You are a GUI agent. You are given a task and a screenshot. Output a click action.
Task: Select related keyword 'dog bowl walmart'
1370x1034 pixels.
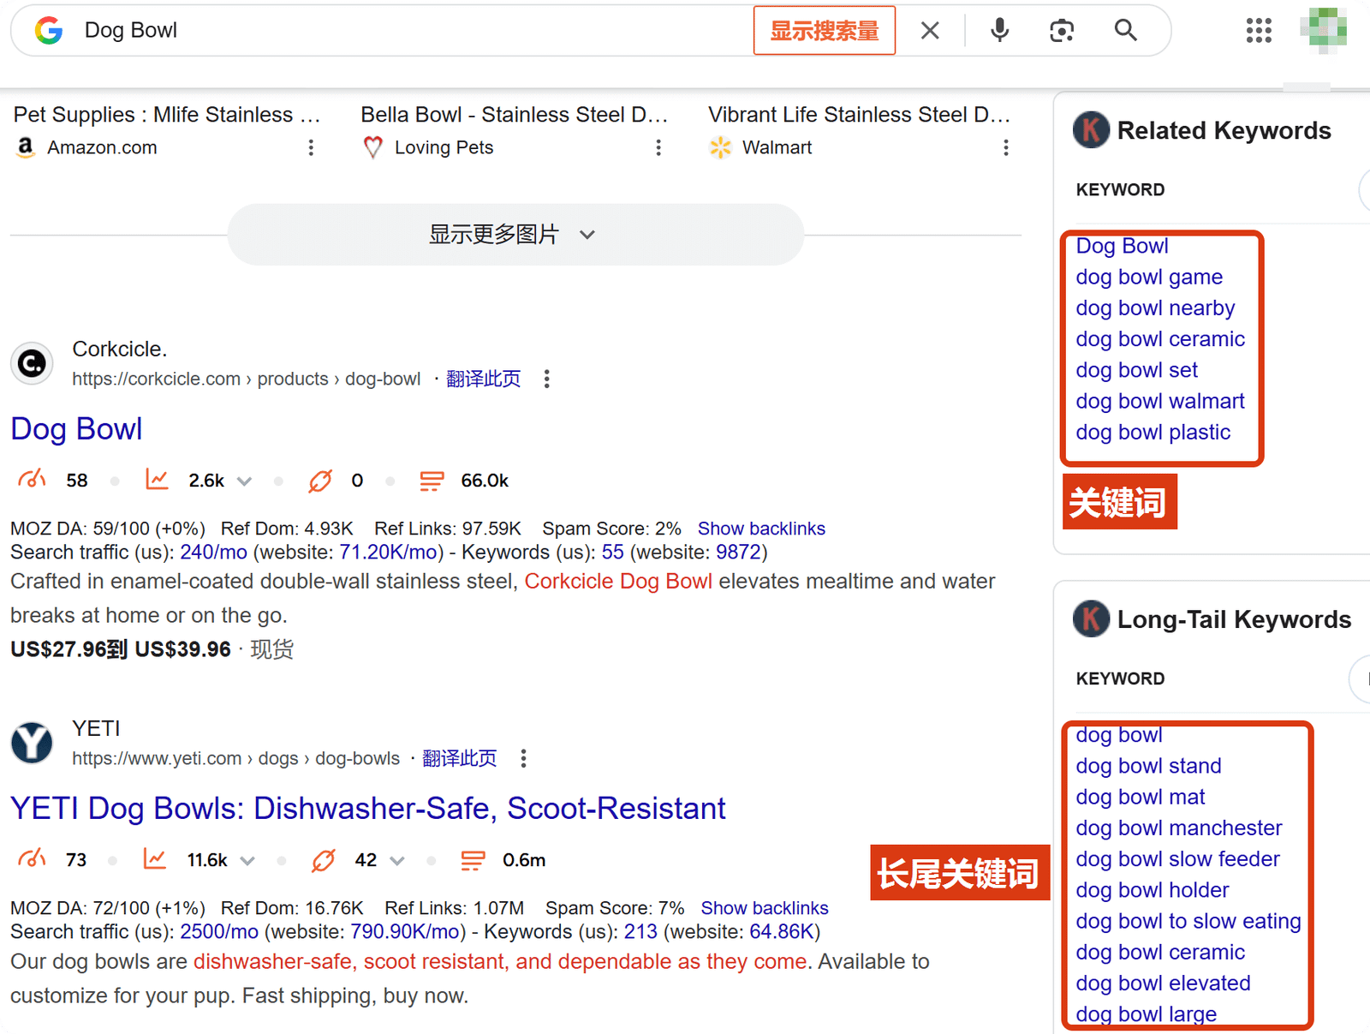(x=1160, y=401)
